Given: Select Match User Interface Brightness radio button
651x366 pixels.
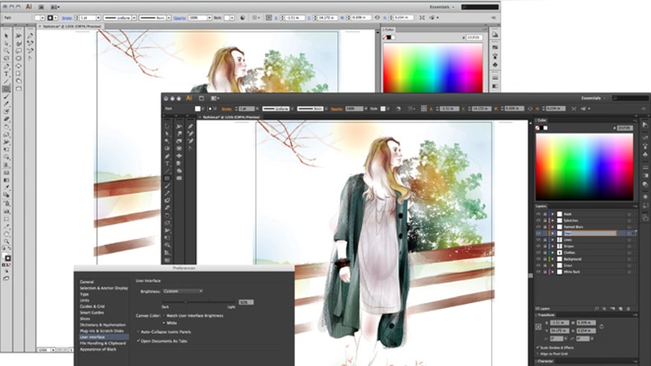Looking at the screenshot, I should pos(163,316).
